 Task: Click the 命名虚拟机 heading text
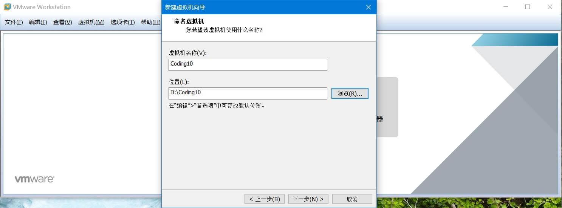pos(189,21)
